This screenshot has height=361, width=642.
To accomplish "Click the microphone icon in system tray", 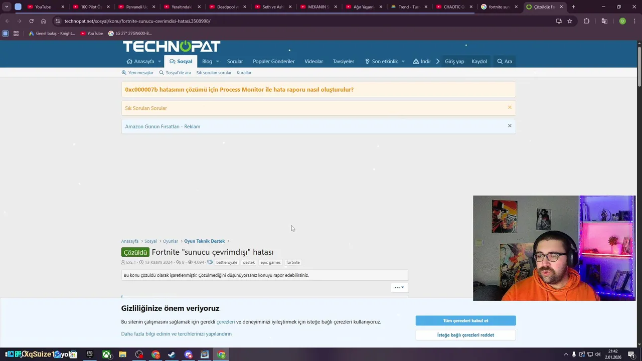I will 574,354.
